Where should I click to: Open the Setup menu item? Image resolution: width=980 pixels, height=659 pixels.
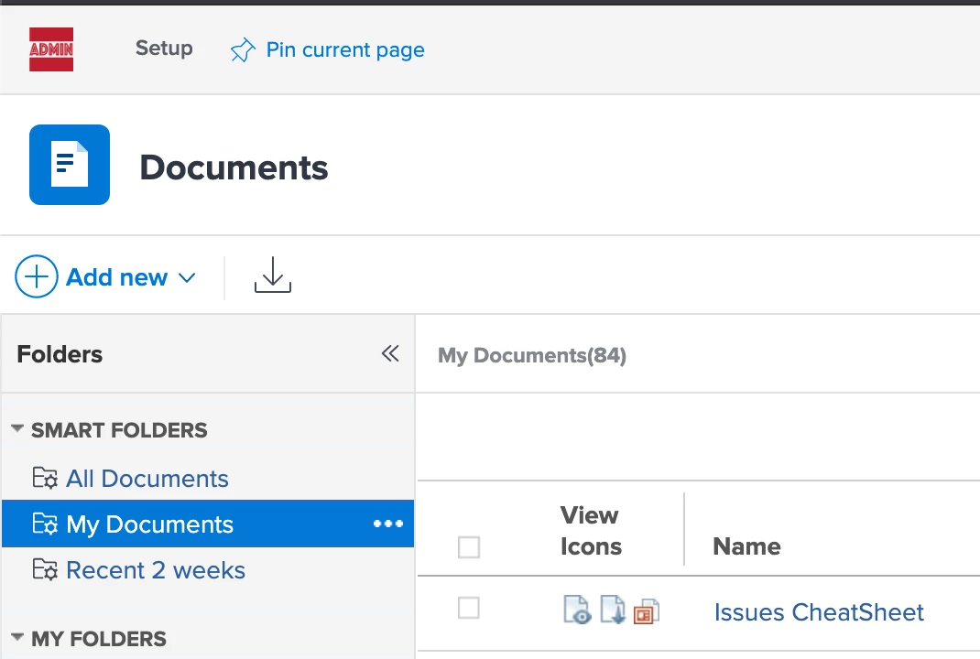(164, 49)
